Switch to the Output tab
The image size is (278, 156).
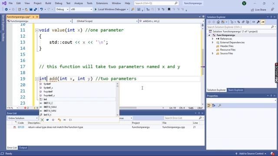point(23,148)
